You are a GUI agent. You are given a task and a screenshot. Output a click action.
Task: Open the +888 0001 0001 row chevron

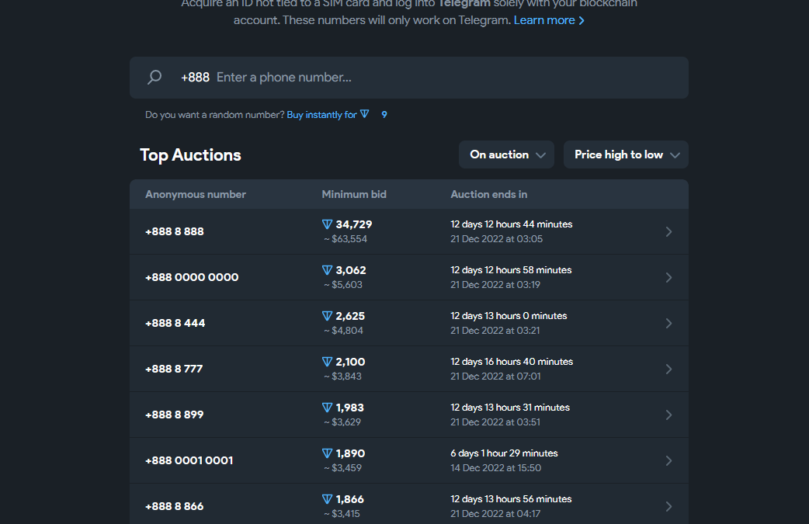tap(668, 460)
